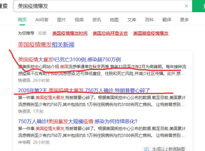The width and height of the screenshot is (205, 151).
Task: Open the 美国疫情爆发相关新闻 heading link
Action: coord(46,45)
